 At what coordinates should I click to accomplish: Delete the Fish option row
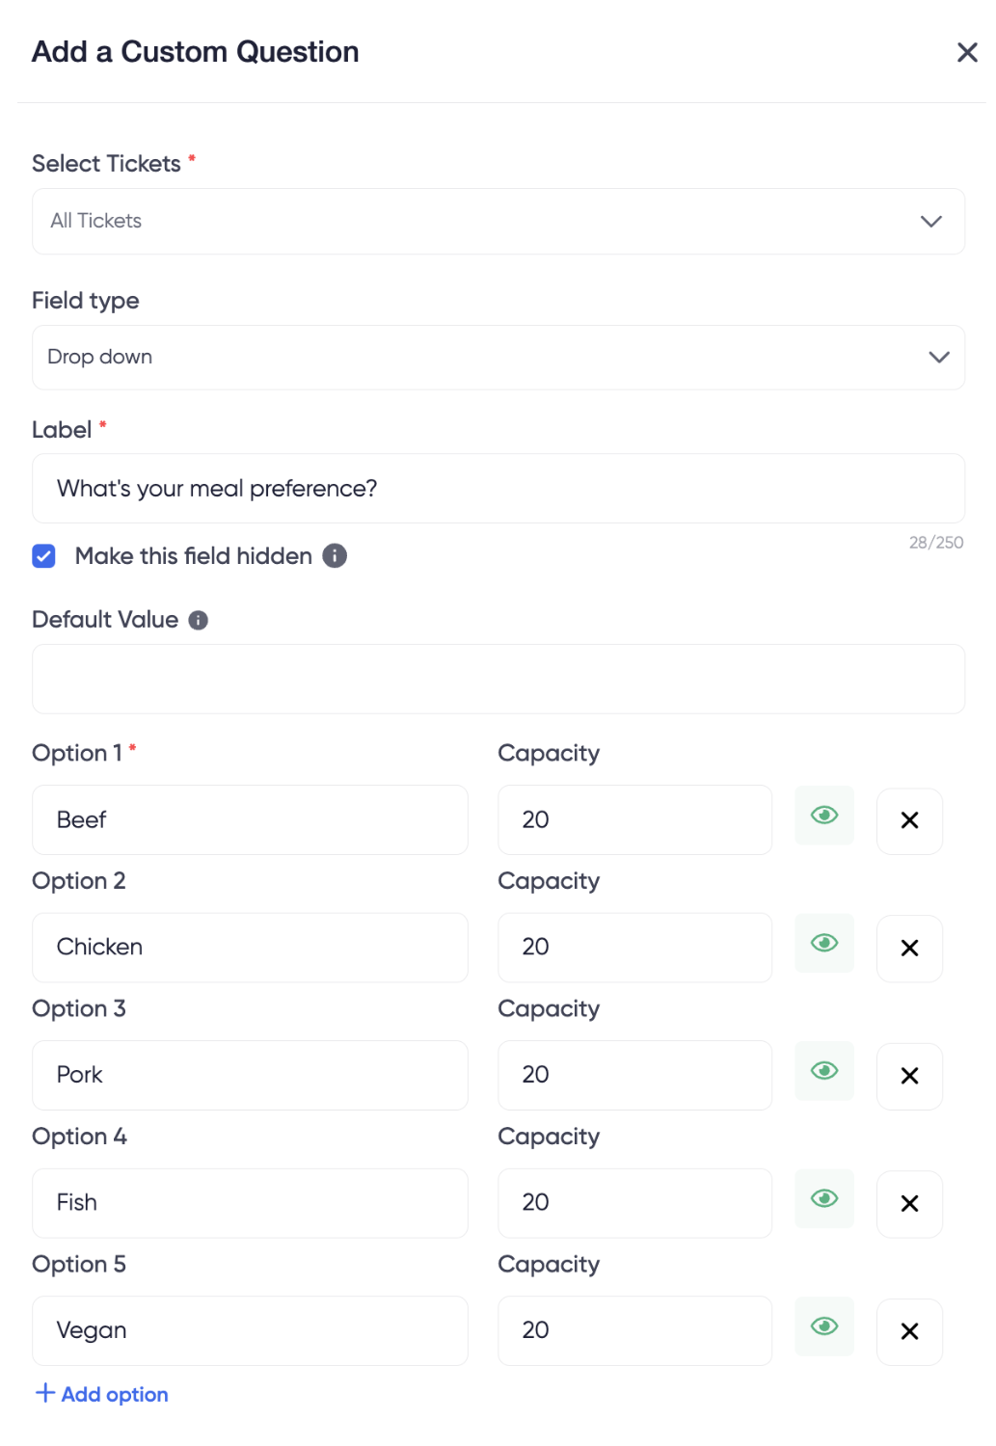pos(909,1203)
